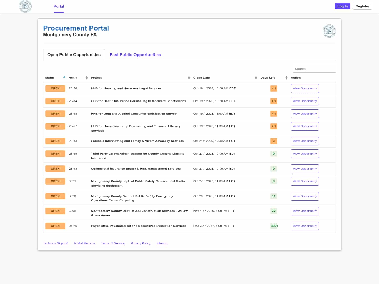379x284 pixels.
Task: Click the 4091 days left badge
Action: pyautogui.click(x=274, y=226)
